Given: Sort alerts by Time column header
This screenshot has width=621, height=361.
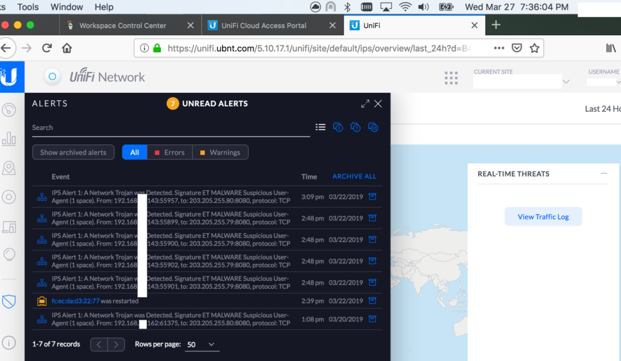Looking at the screenshot, I should coord(309,177).
